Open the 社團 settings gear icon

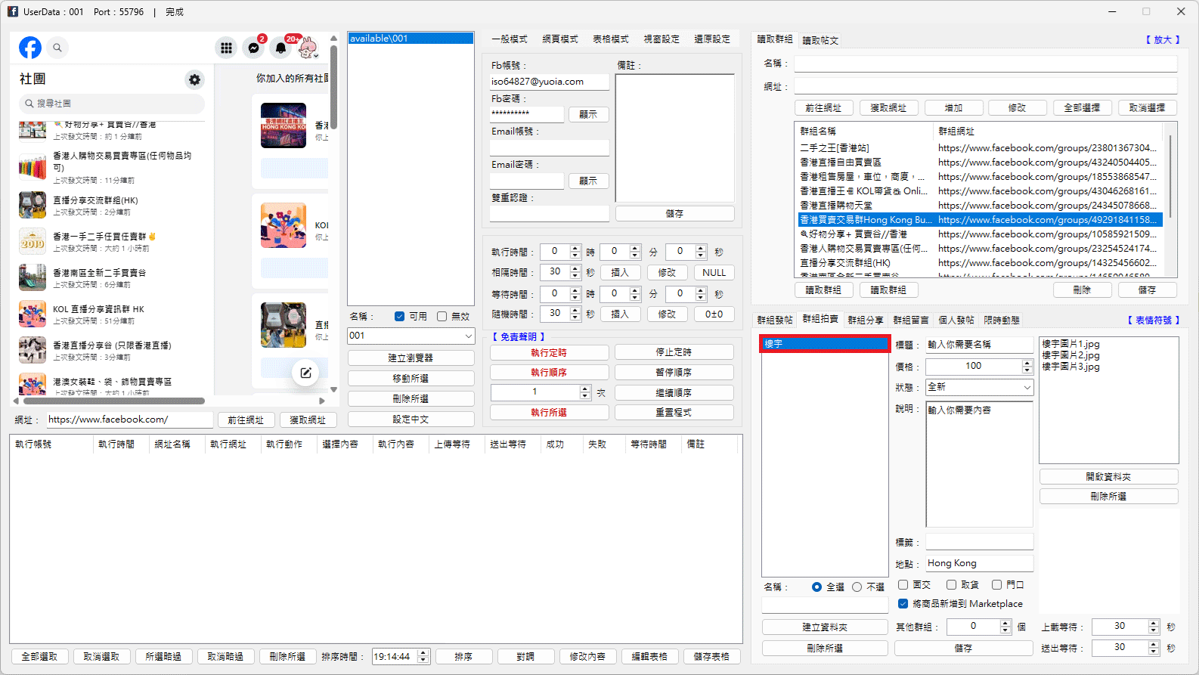[x=195, y=79]
